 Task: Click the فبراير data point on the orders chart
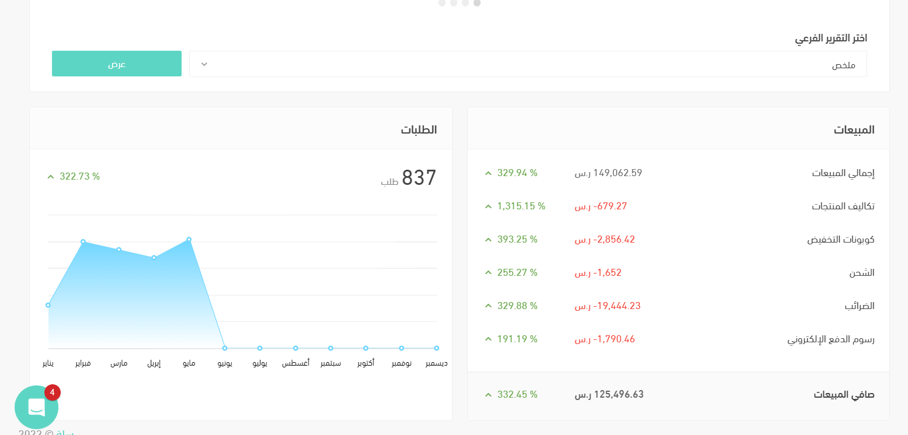(83, 241)
